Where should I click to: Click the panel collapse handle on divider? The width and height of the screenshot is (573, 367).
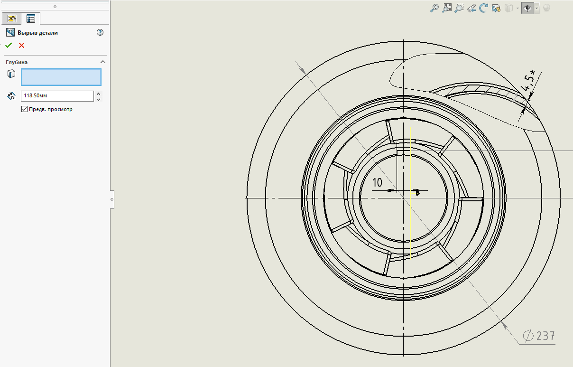112,199
